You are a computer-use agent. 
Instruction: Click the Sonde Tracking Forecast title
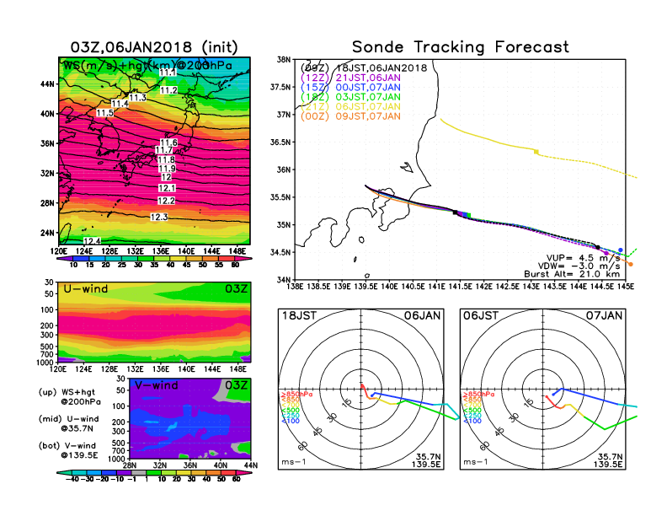tap(460, 47)
